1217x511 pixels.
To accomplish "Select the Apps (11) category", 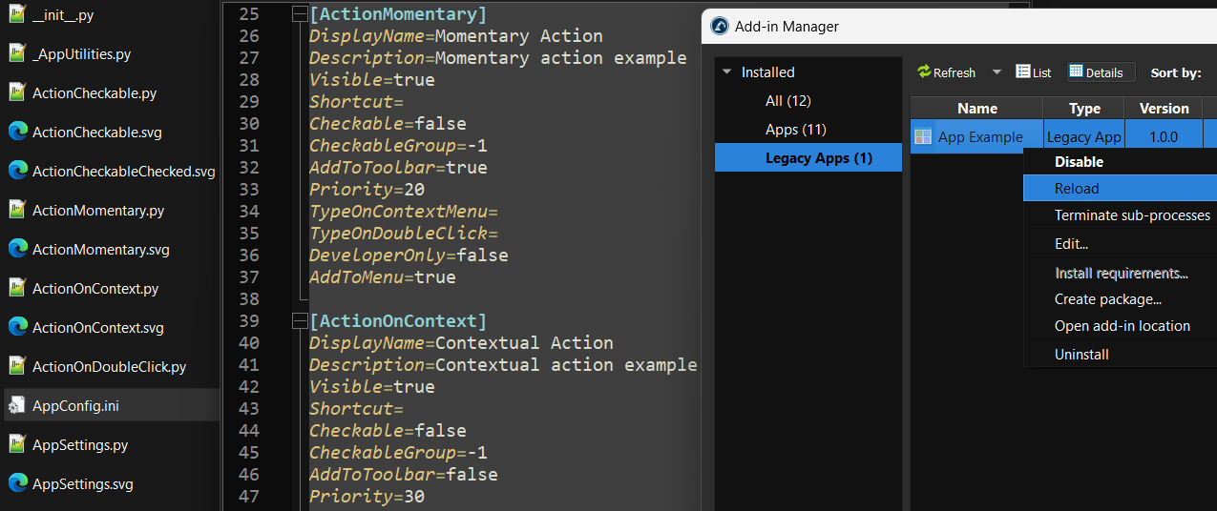I will pyautogui.click(x=795, y=130).
